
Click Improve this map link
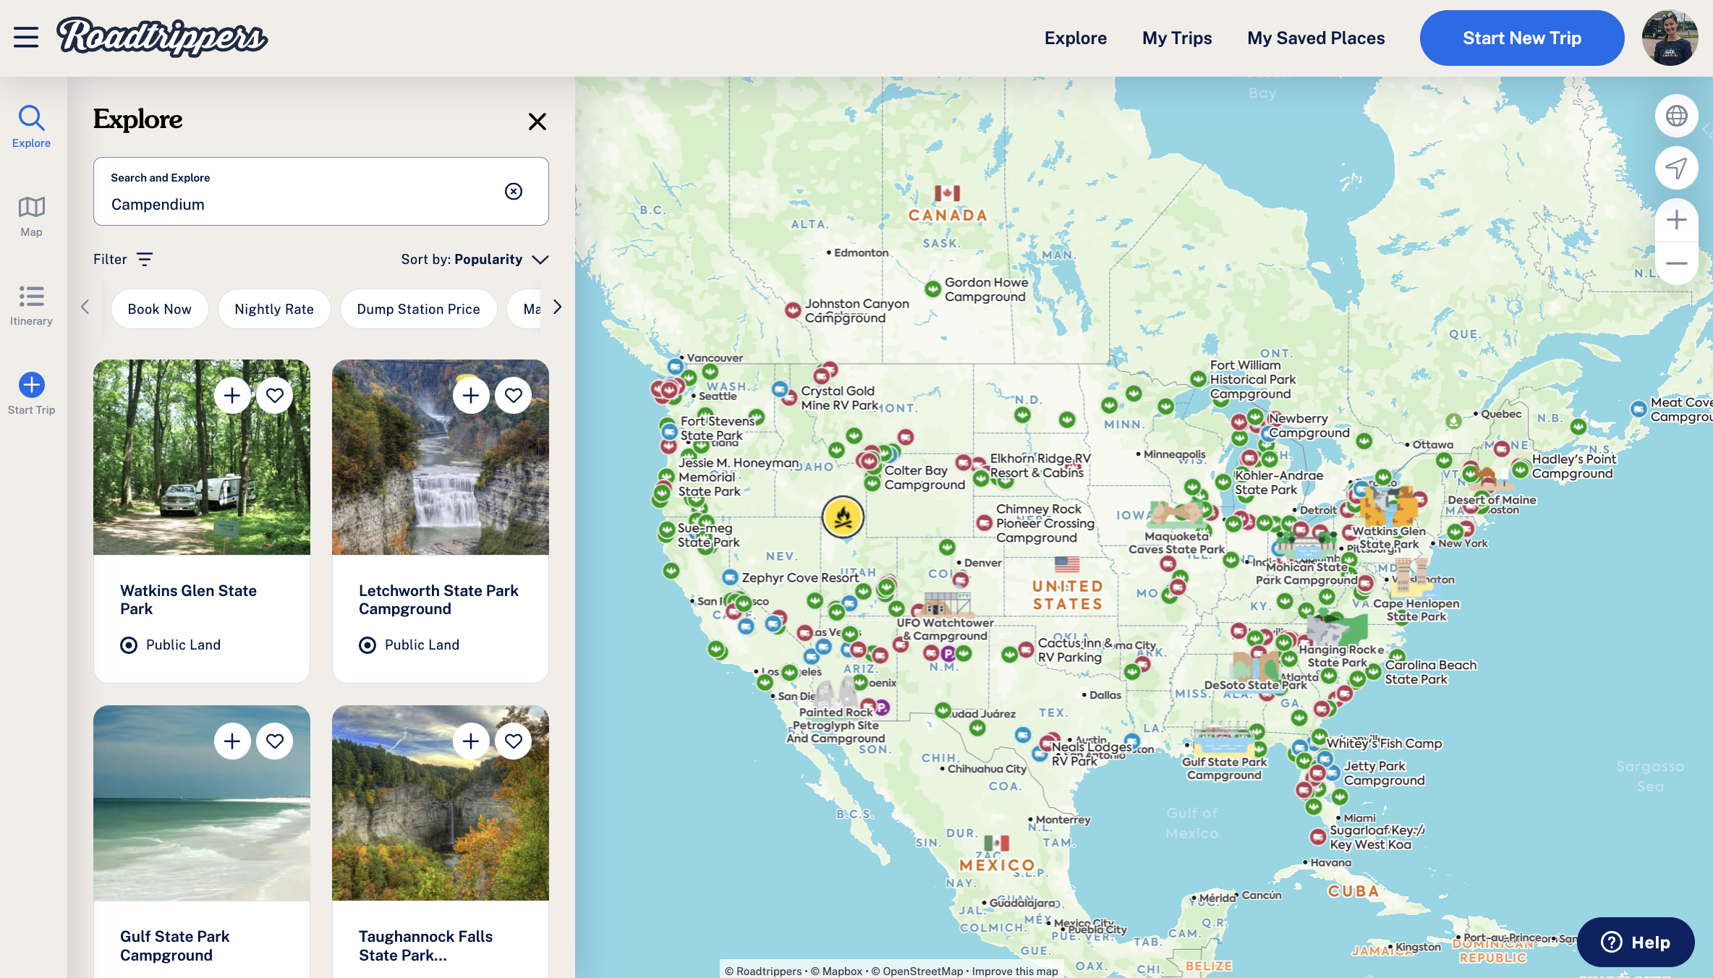1014,971
